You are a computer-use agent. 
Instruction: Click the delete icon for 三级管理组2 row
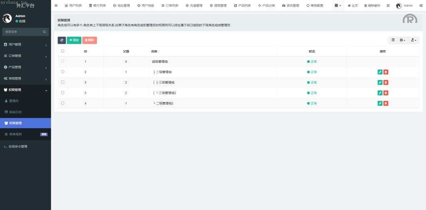[x=386, y=93]
